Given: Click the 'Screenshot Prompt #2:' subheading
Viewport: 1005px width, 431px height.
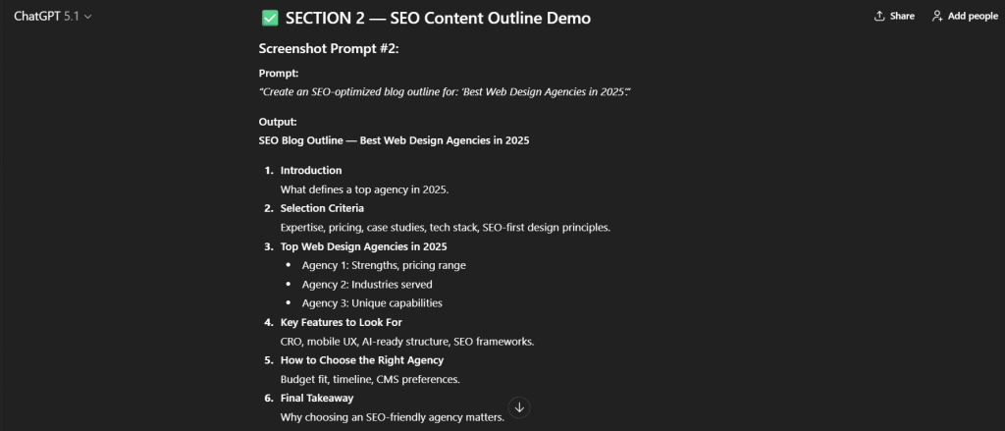Looking at the screenshot, I should (326, 48).
